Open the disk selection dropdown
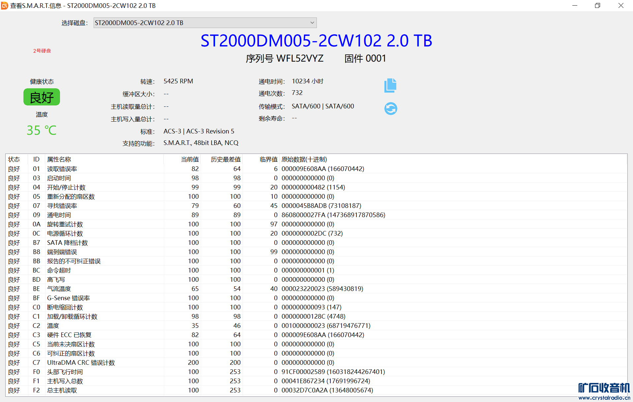This screenshot has width=633, height=402. point(204,23)
